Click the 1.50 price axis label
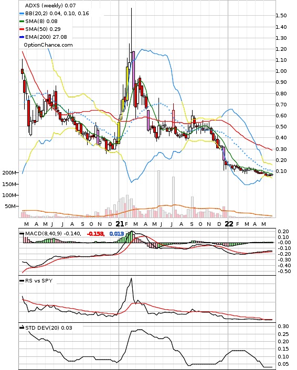Image resolution: width=297 pixels, height=370 pixels. pyautogui.click(x=281, y=16)
